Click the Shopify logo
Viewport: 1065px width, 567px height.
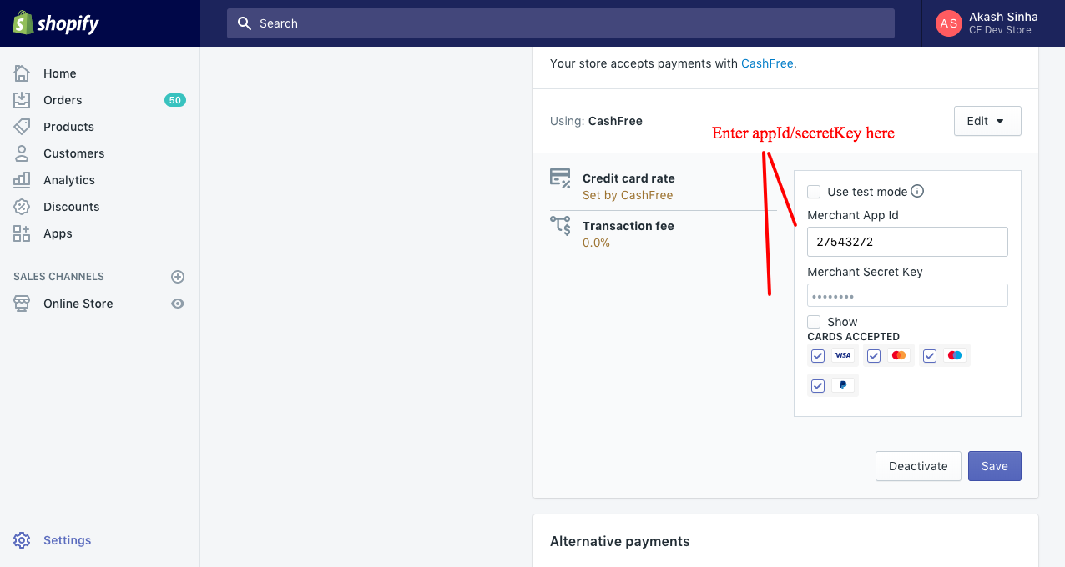pyautogui.click(x=56, y=23)
